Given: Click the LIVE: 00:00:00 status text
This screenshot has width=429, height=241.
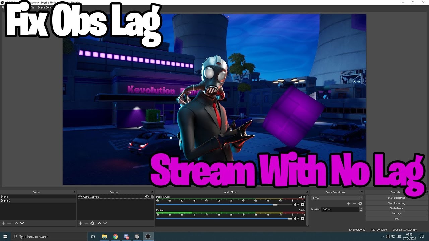Looking at the screenshot, I should [357, 230].
